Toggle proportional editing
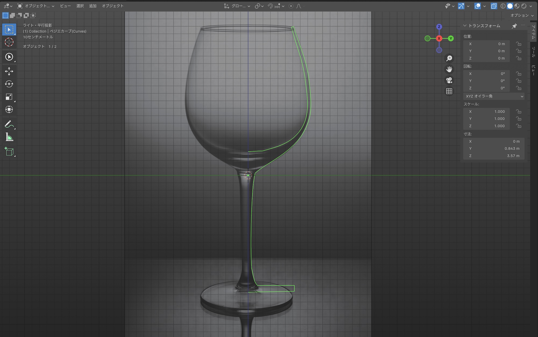 [291, 6]
